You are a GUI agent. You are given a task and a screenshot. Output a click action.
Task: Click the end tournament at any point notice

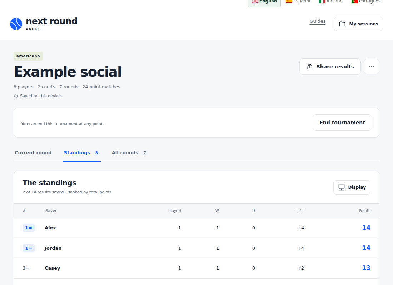pyautogui.click(x=63, y=124)
